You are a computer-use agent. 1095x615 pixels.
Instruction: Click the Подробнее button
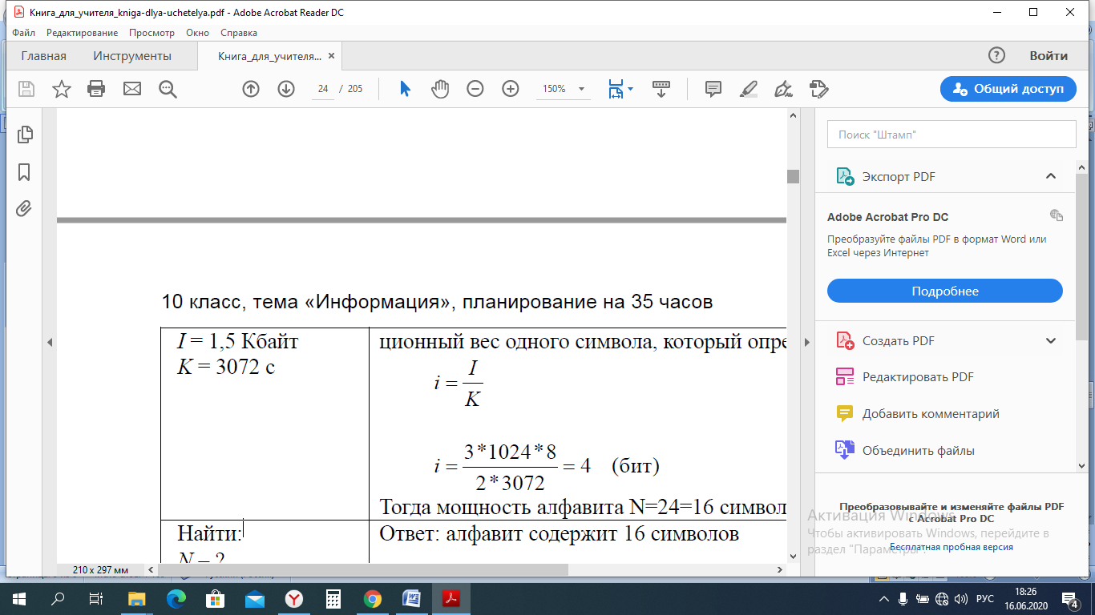click(944, 291)
